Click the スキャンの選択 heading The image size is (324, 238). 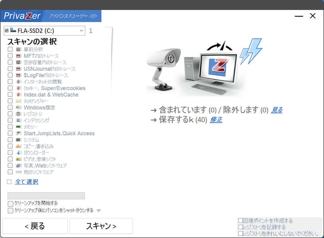(x=32, y=41)
